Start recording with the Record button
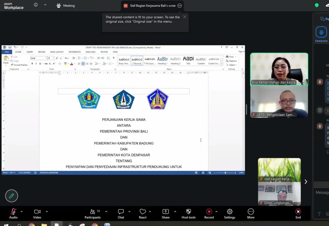The image size is (329, 226). (209, 212)
